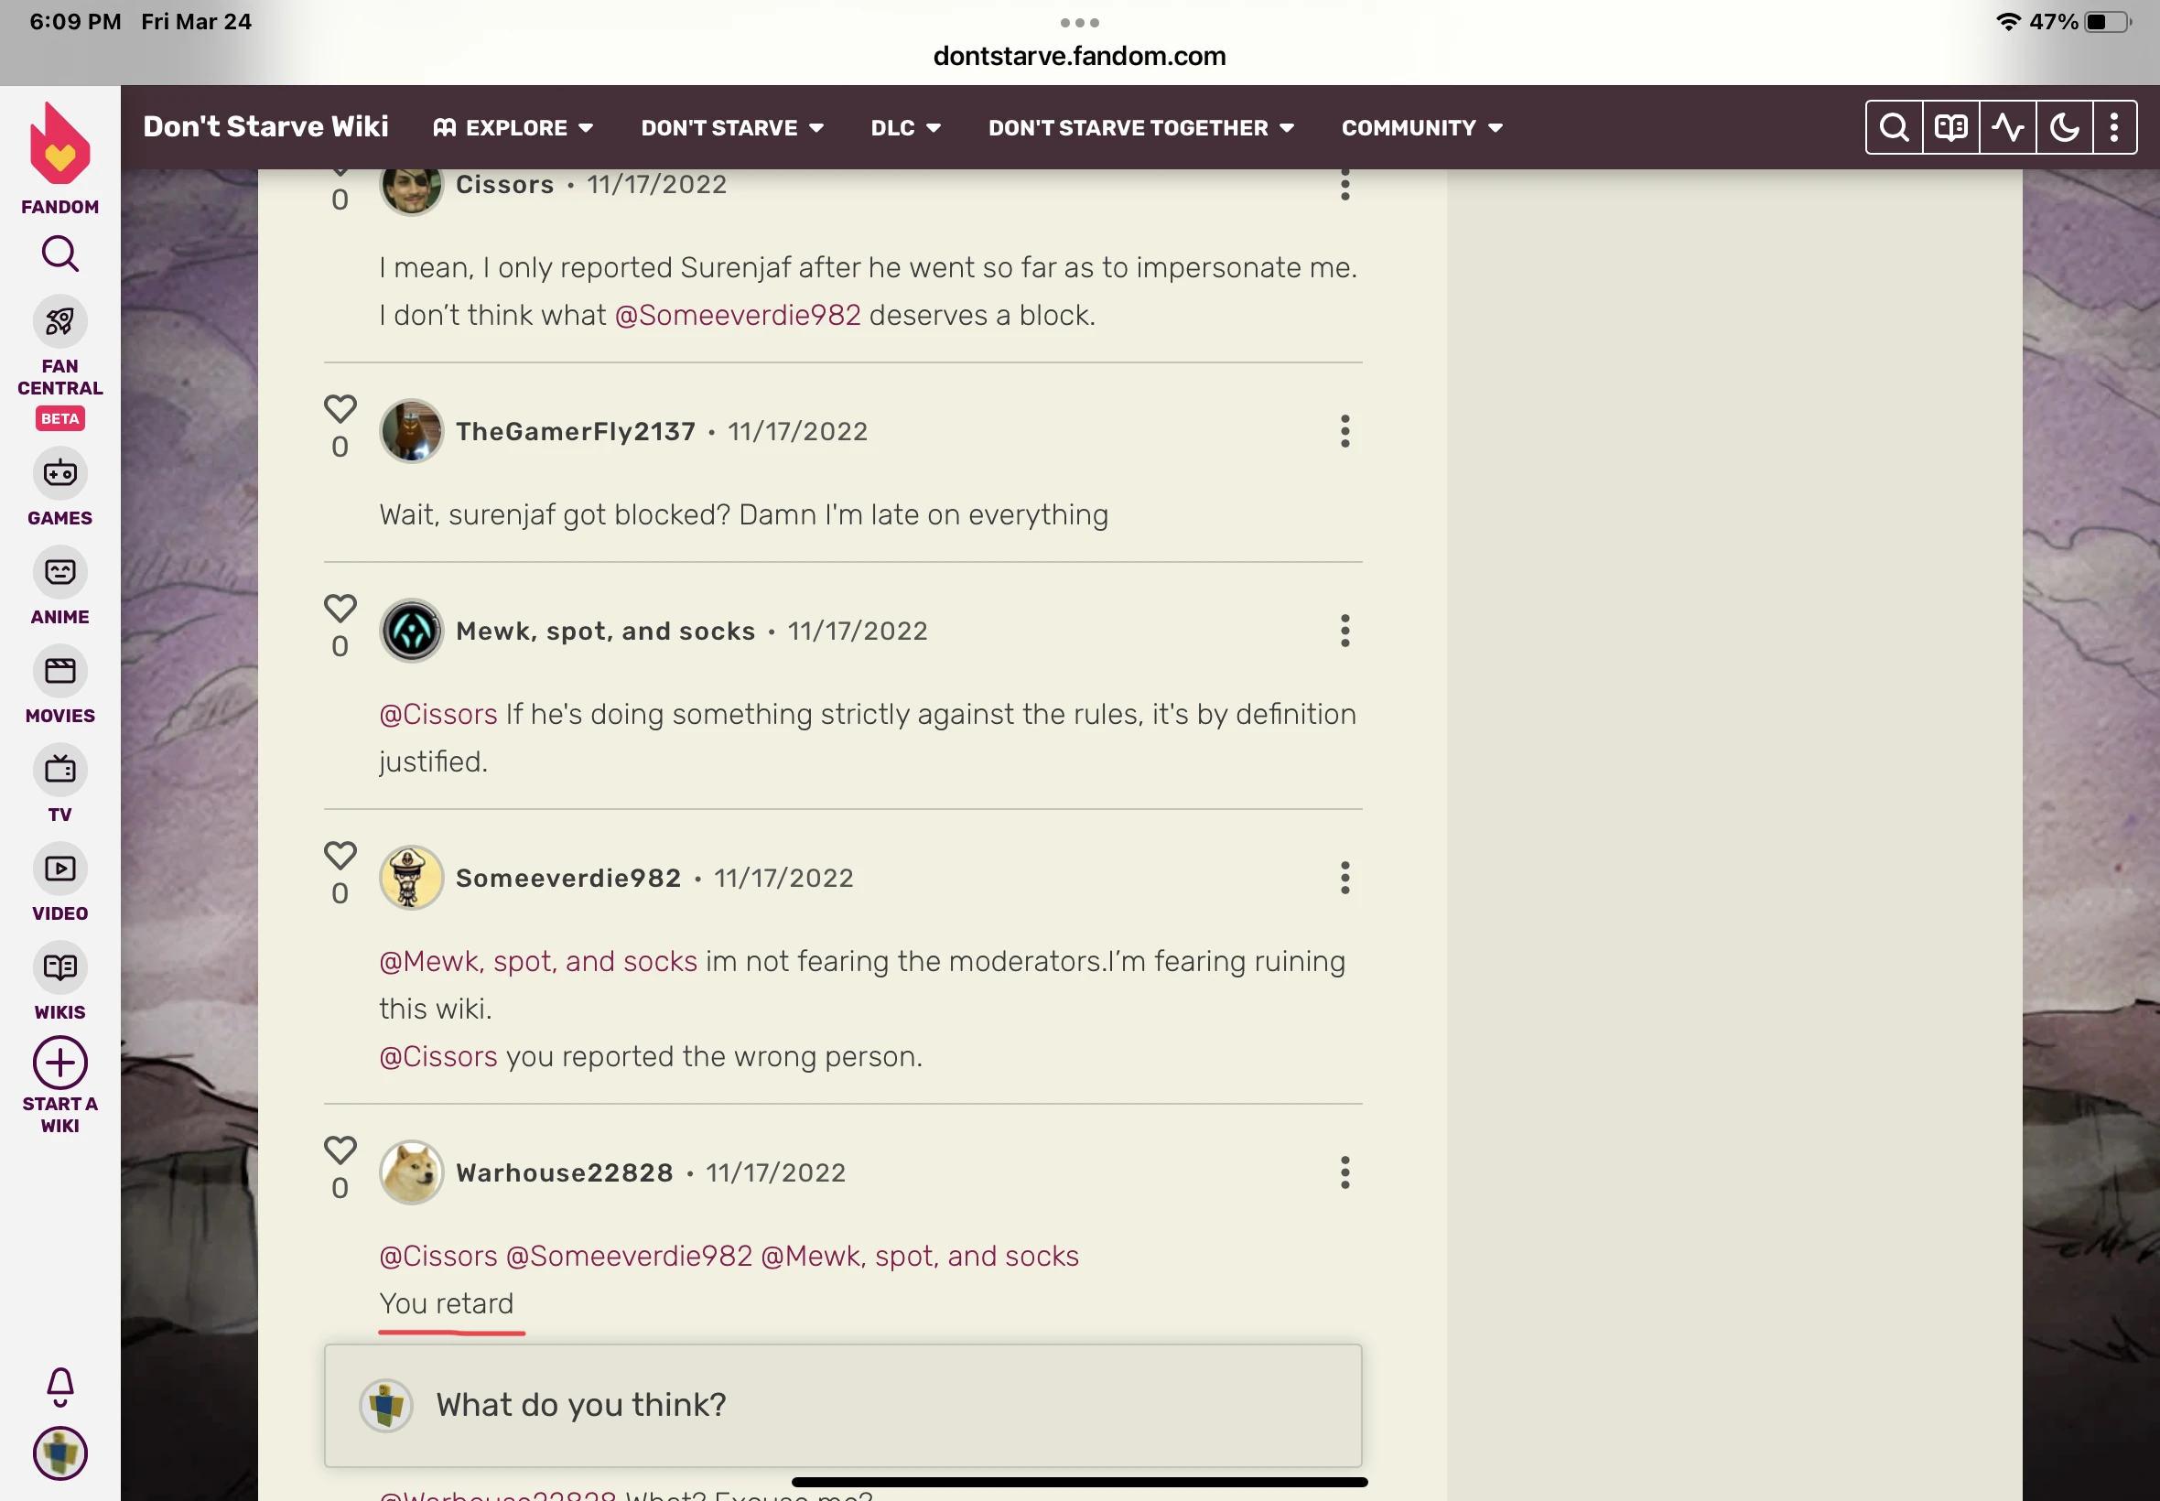
Task: Click the 'What do you think?' reply box
Action: 843,1405
